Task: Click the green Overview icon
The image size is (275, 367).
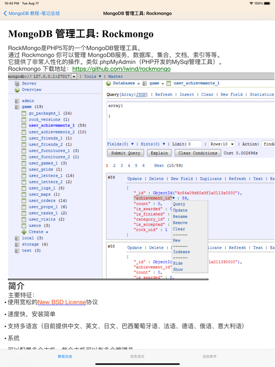Action: [17, 90]
